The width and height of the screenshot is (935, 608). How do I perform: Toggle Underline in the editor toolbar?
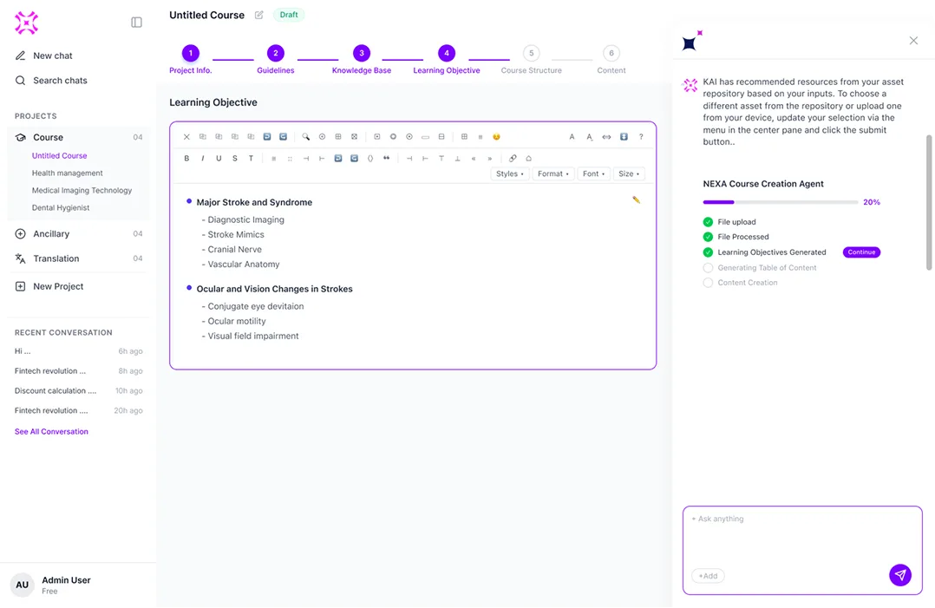tap(219, 159)
